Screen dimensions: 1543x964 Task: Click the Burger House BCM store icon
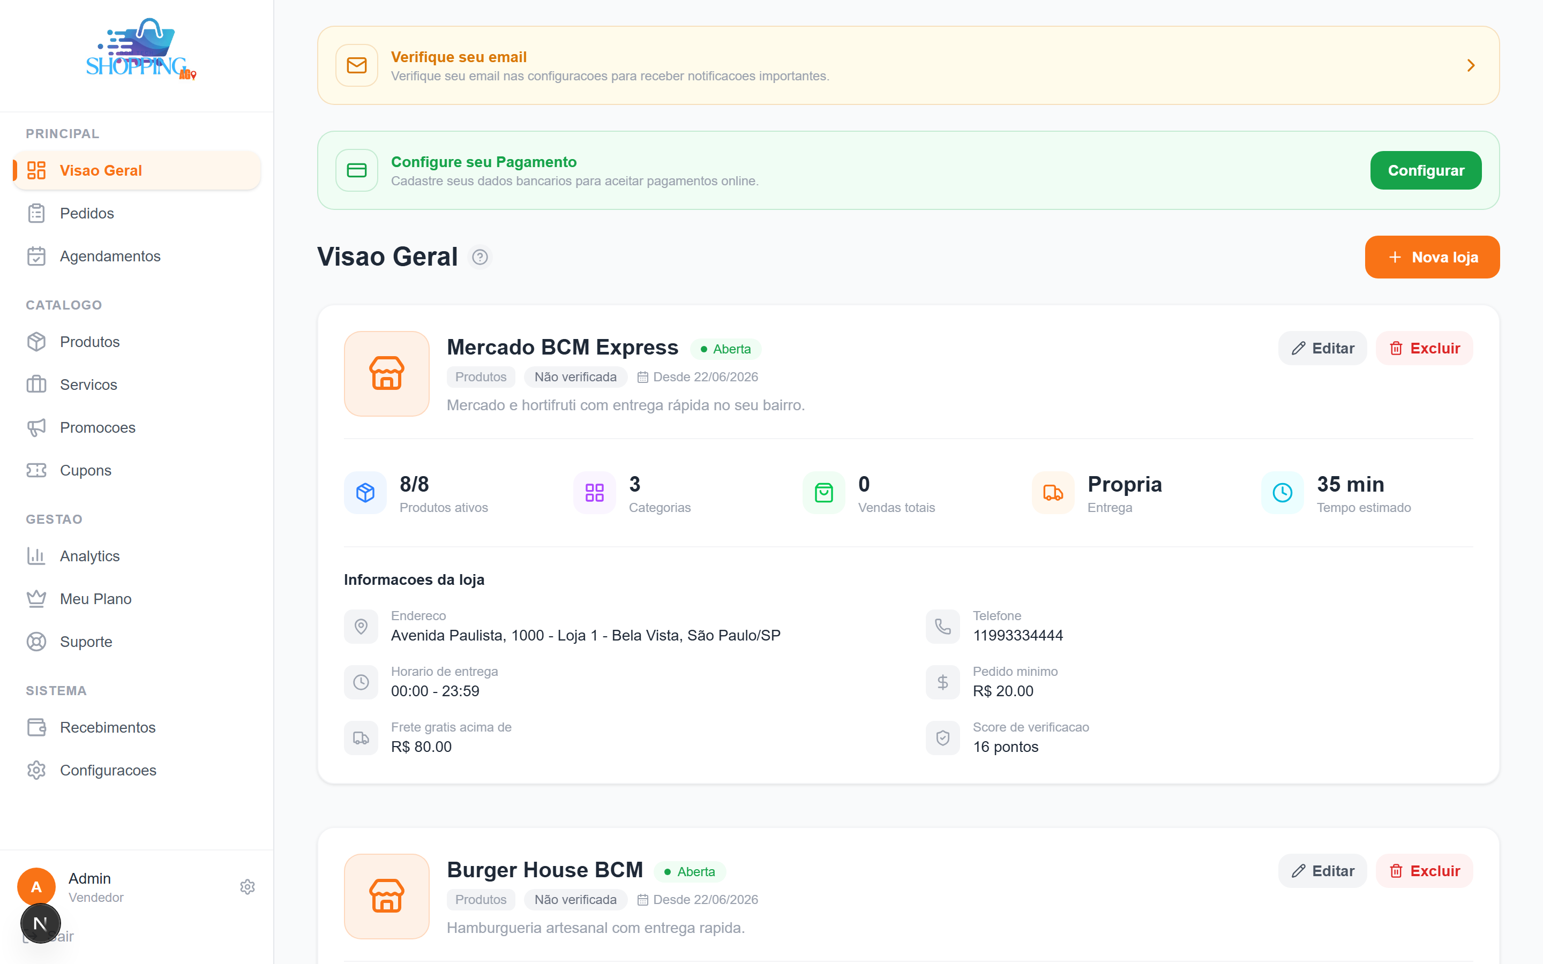[x=387, y=897]
